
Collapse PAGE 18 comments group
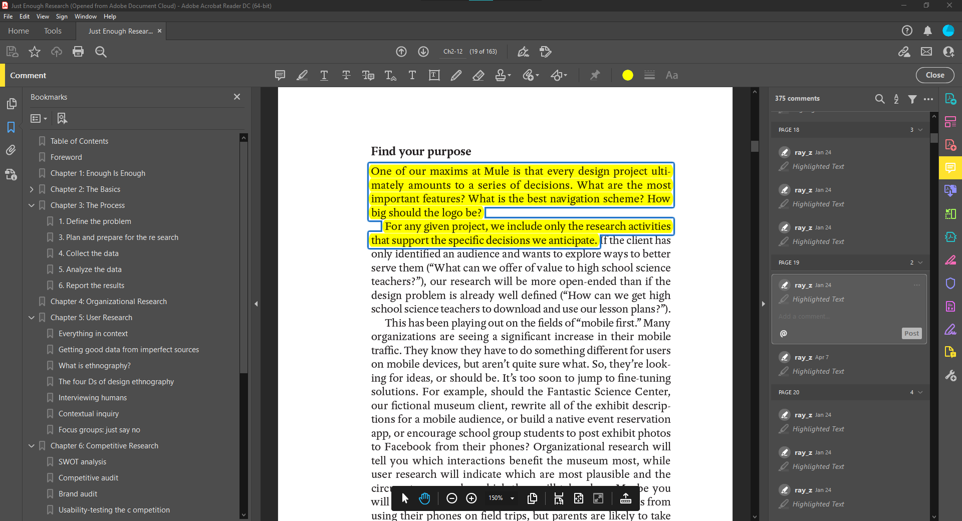click(920, 130)
